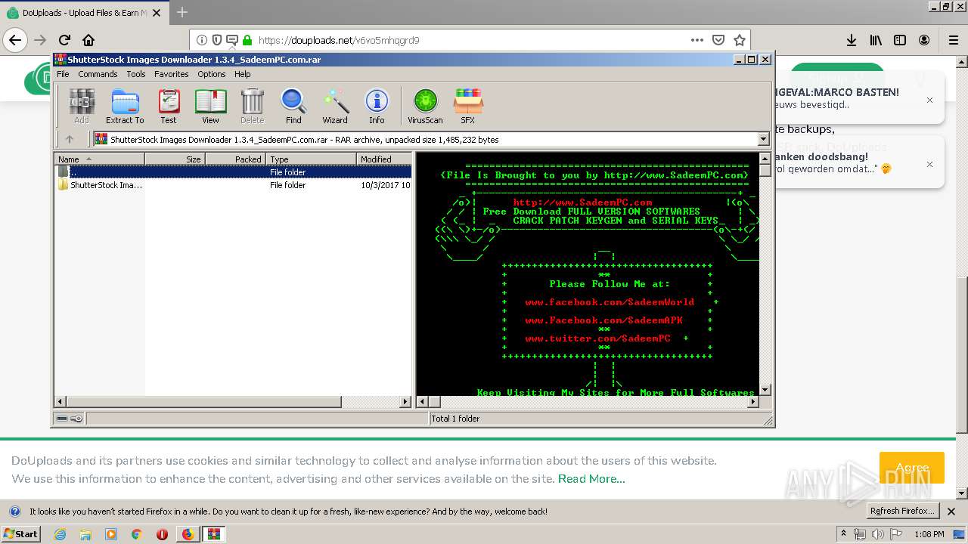The image size is (968, 544).
Task: Click the Delete trash icon
Action: [252, 106]
